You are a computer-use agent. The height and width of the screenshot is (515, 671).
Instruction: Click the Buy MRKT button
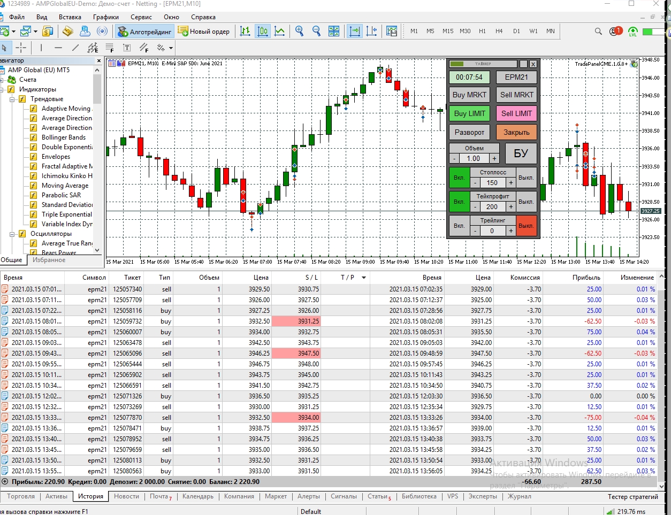point(469,95)
